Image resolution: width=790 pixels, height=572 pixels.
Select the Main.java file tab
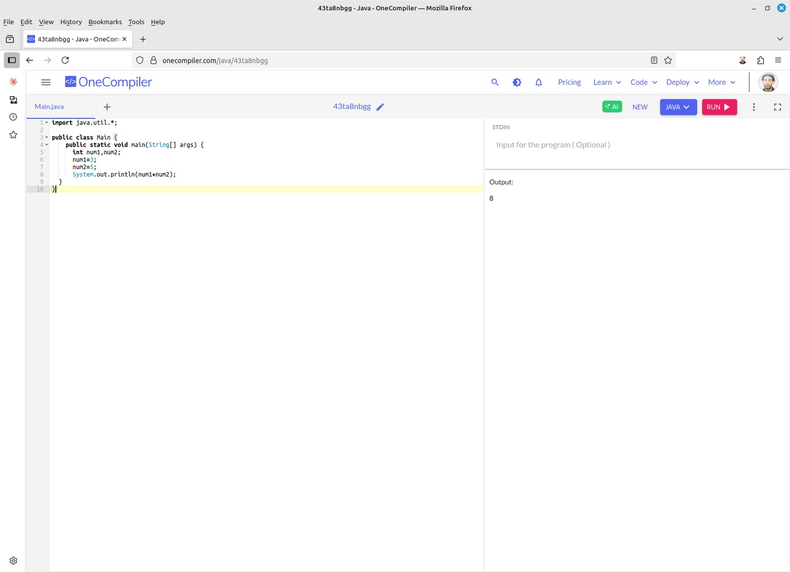tap(49, 107)
